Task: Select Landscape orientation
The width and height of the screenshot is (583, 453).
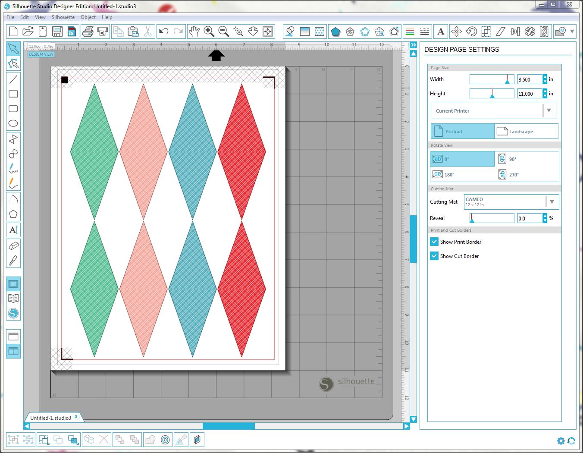Action: 526,131
